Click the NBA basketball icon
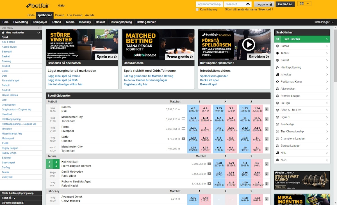 coord(277,160)
